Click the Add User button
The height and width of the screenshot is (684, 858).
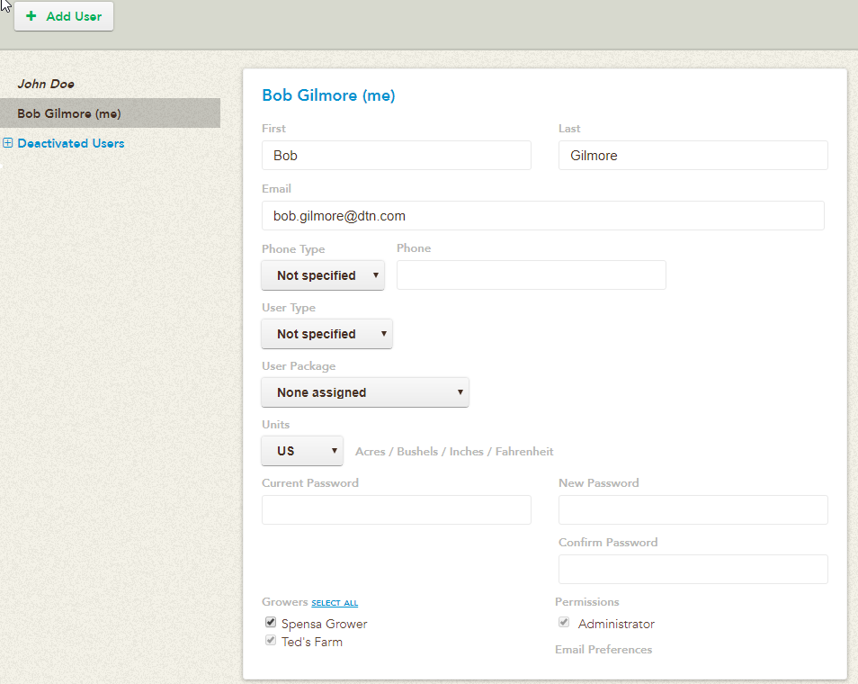(64, 16)
